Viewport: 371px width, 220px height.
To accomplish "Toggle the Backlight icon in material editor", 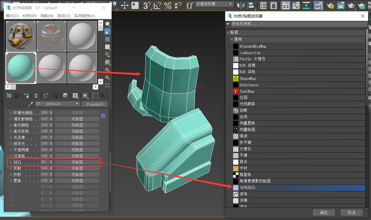I will coord(107,31).
